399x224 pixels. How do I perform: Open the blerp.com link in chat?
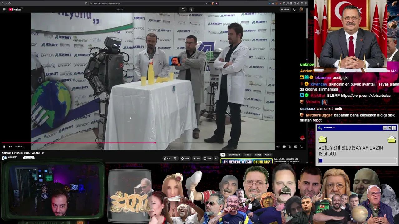pos(365,96)
